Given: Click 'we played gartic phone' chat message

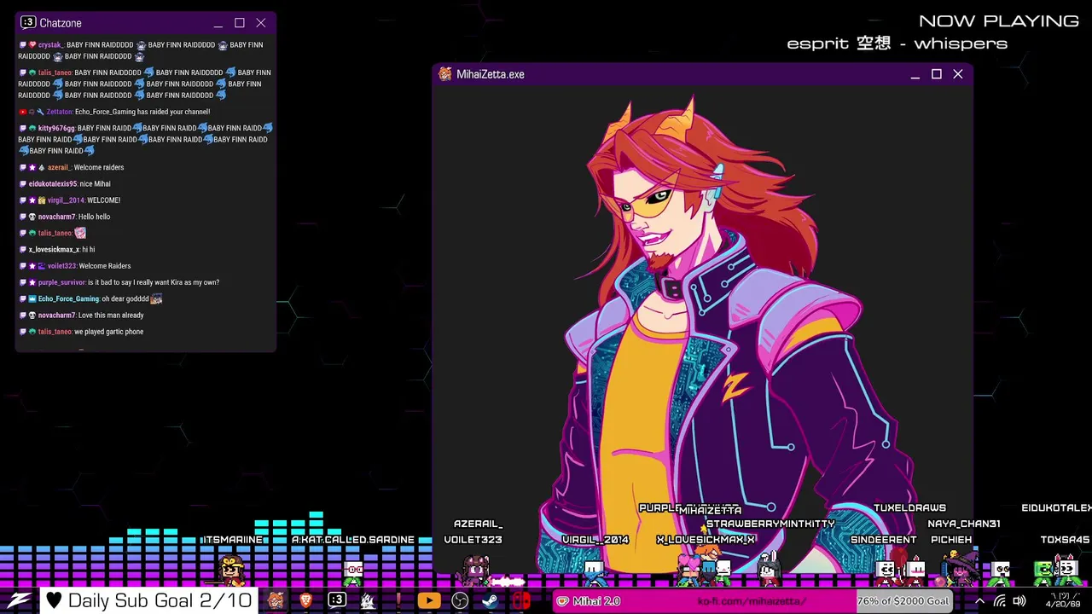Looking at the screenshot, I should pos(108,332).
